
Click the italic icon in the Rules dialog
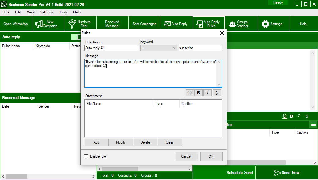pyautogui.click(x=207, y=93)
